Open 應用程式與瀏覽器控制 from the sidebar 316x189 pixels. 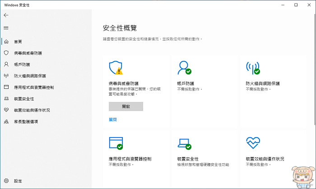[x=34, y=88]
